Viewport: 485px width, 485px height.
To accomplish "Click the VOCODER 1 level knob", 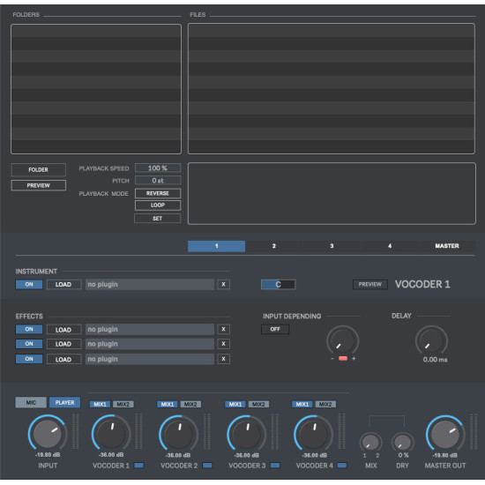I will click(111, 433).
